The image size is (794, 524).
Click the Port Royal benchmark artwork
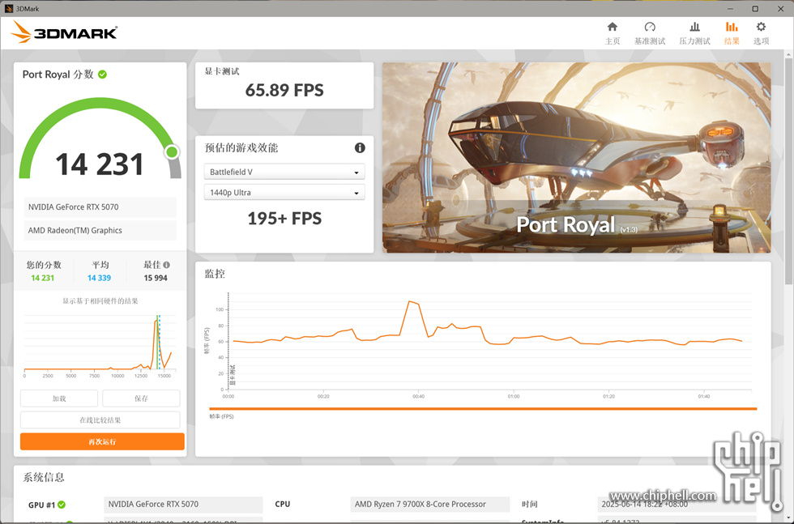coord(576,157)
